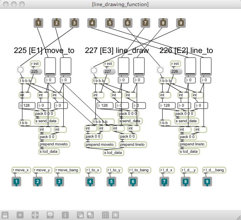Open the inspector info icon

coord(65,215)
